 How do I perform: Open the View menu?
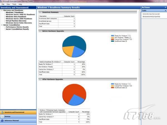tap(8, 4)
